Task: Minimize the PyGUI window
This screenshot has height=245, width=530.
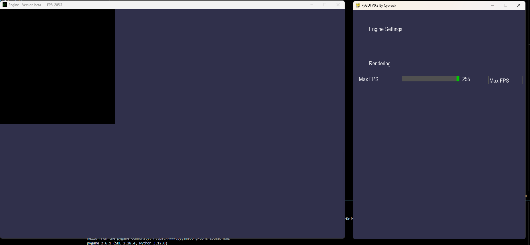Action: pos(493,5)
